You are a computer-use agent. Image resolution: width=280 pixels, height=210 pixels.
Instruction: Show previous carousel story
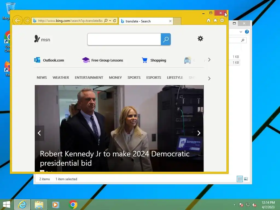(39, 133)
